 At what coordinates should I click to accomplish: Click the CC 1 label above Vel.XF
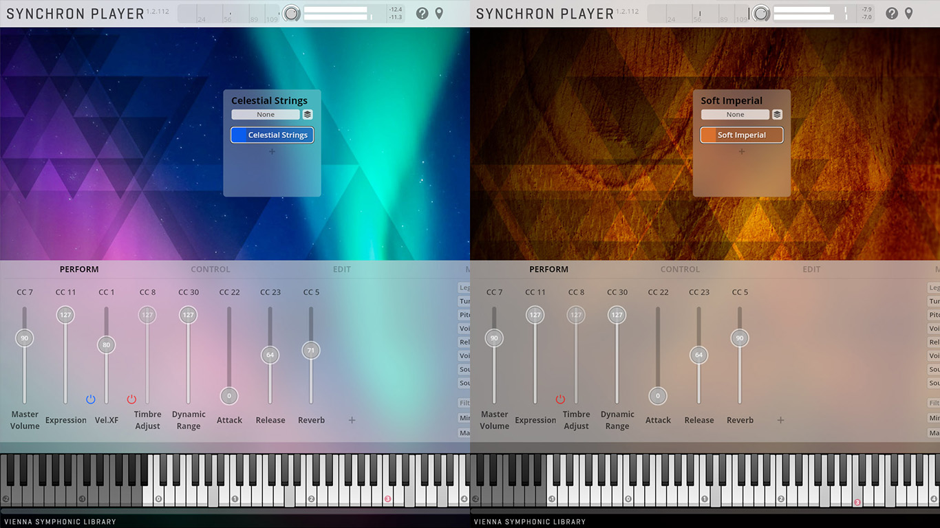point(106,292)
